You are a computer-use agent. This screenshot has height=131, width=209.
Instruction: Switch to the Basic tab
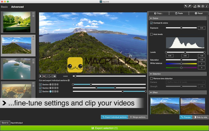pyautogui.click(x=4, y=7)
